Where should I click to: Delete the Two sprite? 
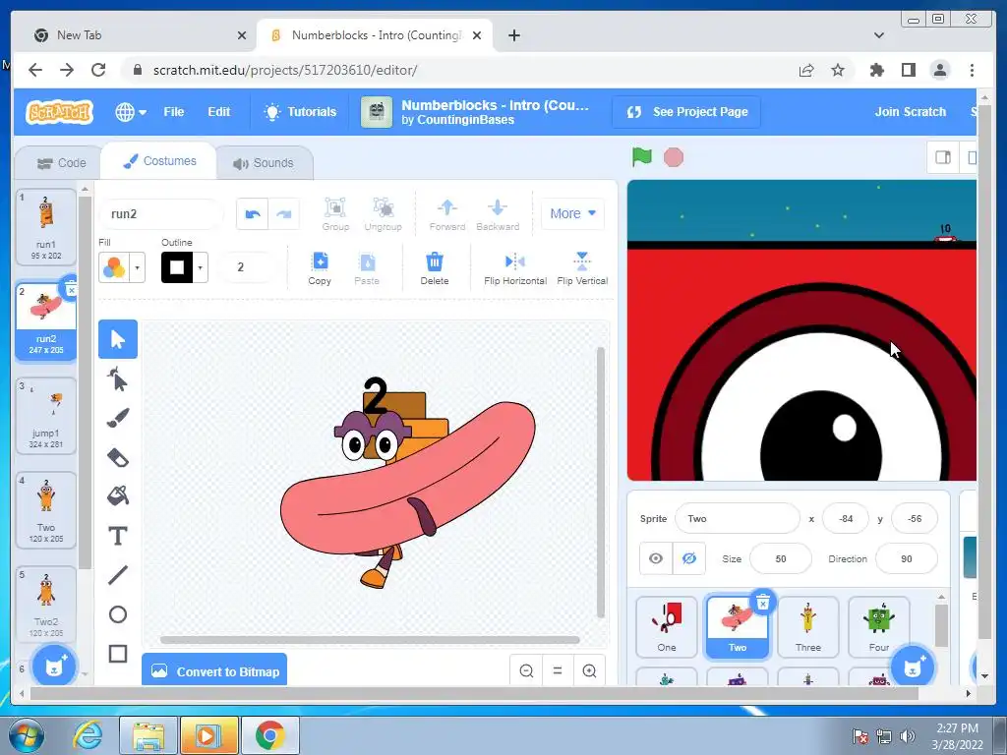(763, 603)
